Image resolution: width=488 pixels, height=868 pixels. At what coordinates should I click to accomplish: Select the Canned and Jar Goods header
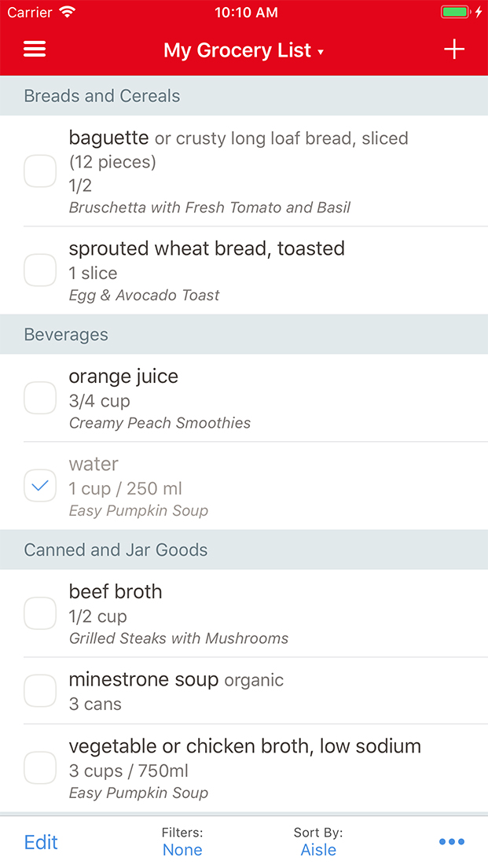tap(116, 550)
